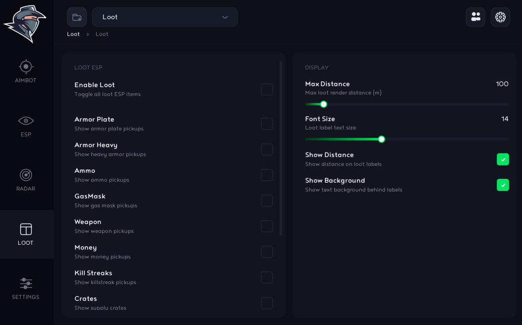Click 'Show money pickups' description
The image size is (522, 325).
103,257
